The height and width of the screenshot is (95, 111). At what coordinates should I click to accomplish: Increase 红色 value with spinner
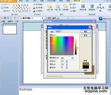[x=67, y=61]
